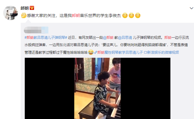
Task: Click the first smiling emoji after 李俊杰
Action: click(125, 15)
